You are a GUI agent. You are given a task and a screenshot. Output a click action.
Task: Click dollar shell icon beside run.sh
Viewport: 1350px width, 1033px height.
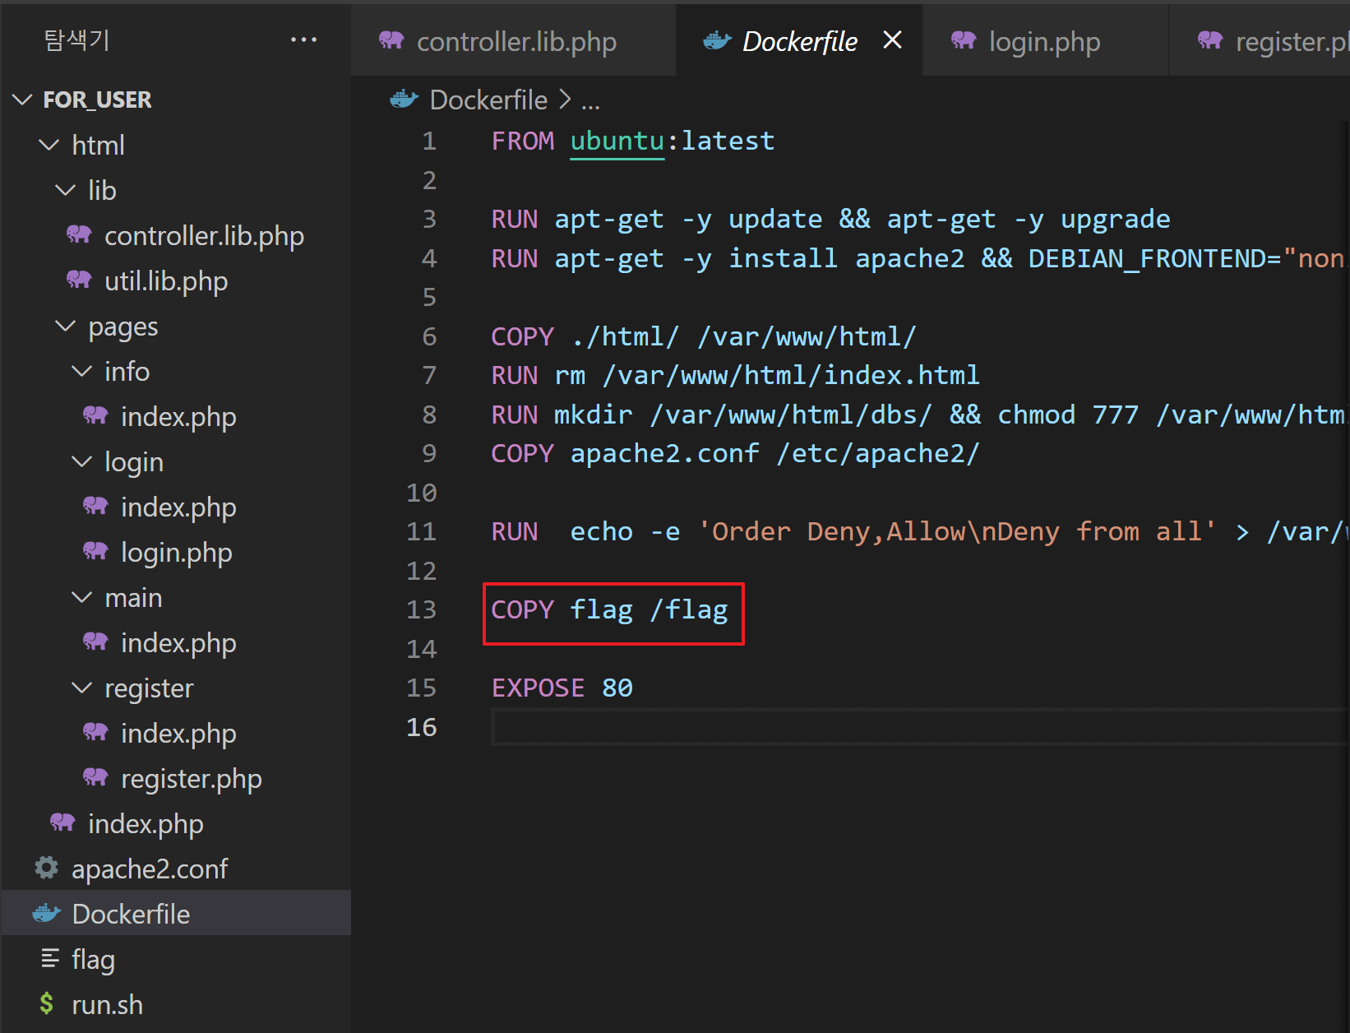[47, 1004]
